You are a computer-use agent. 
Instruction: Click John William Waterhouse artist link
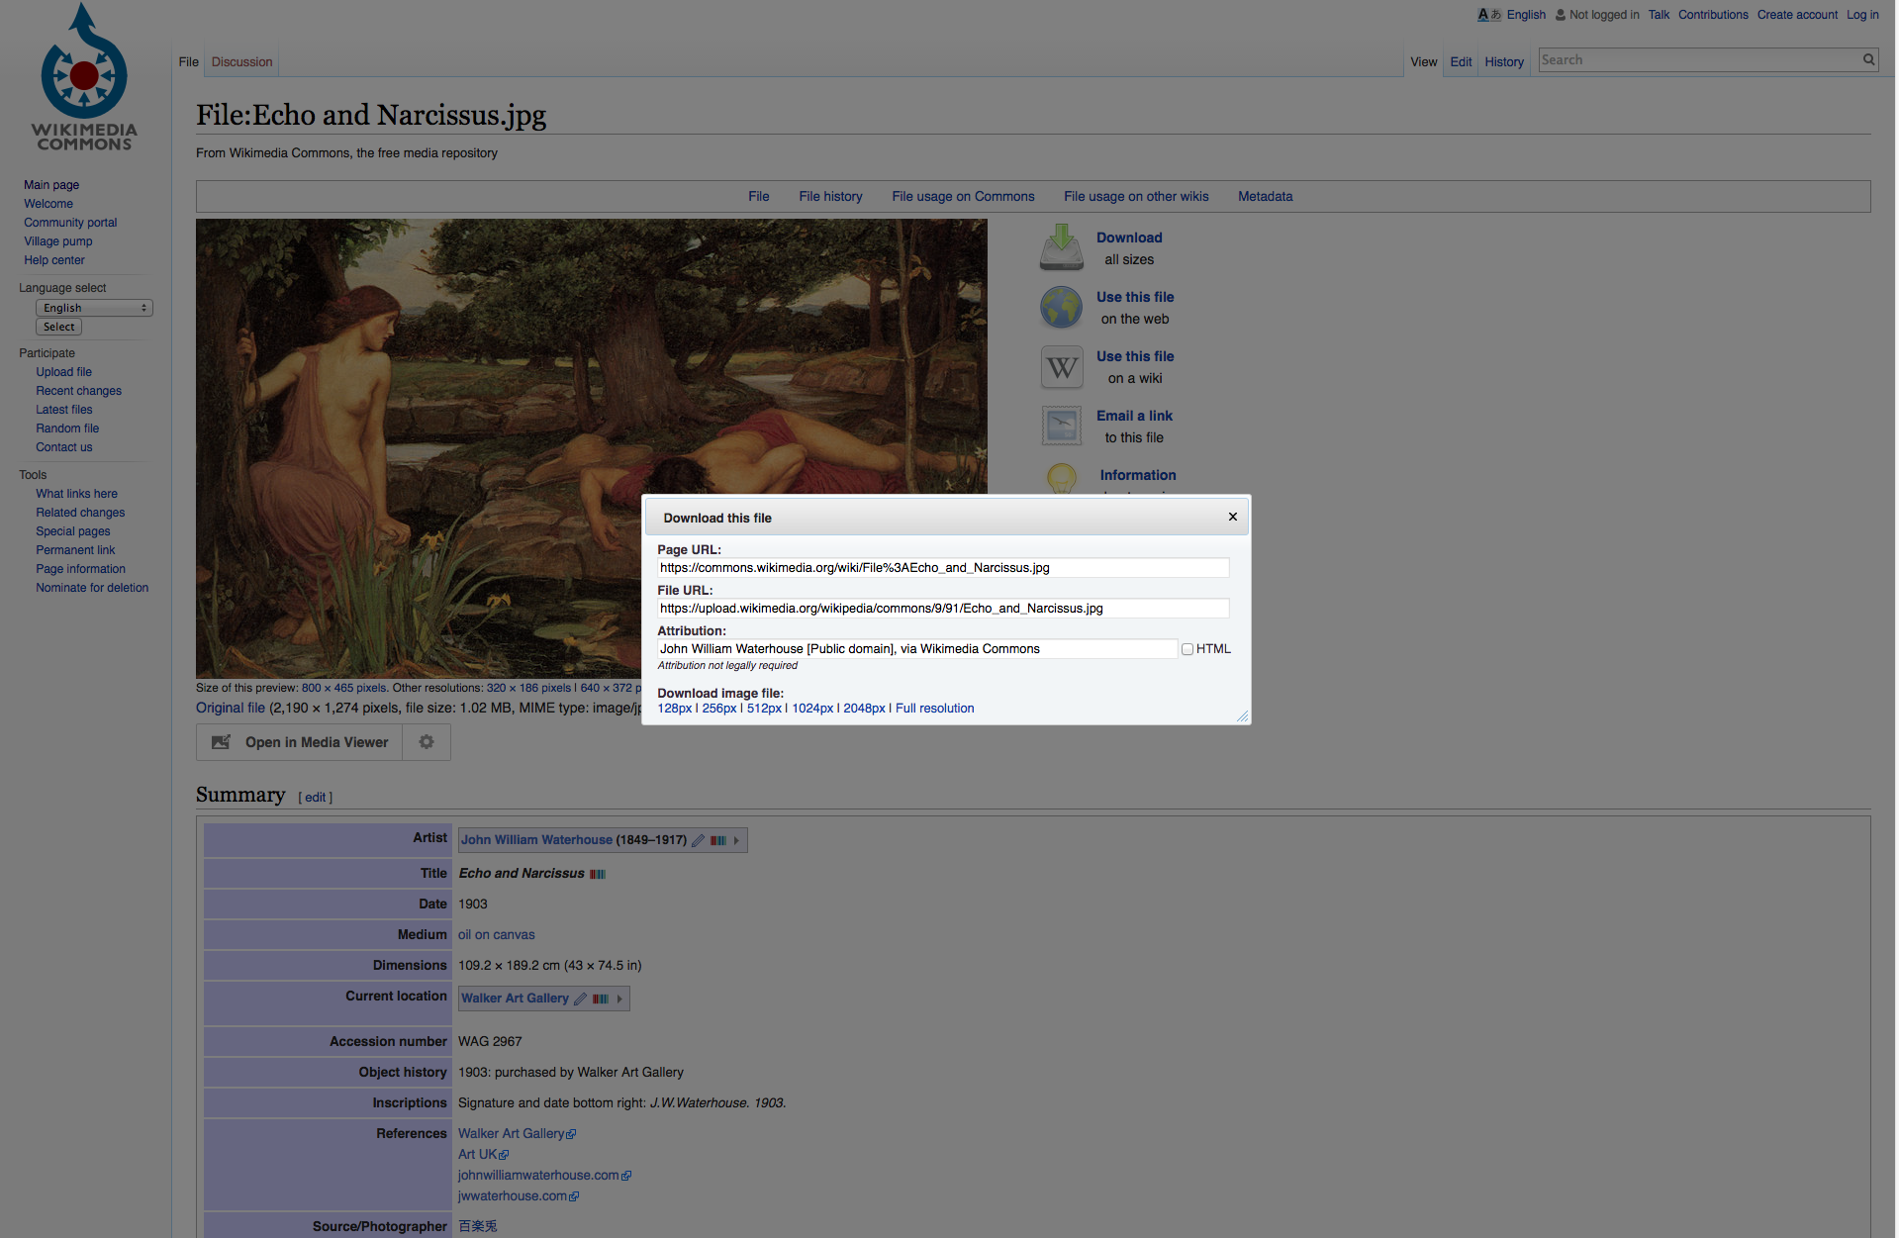click(x=536, y=840)
